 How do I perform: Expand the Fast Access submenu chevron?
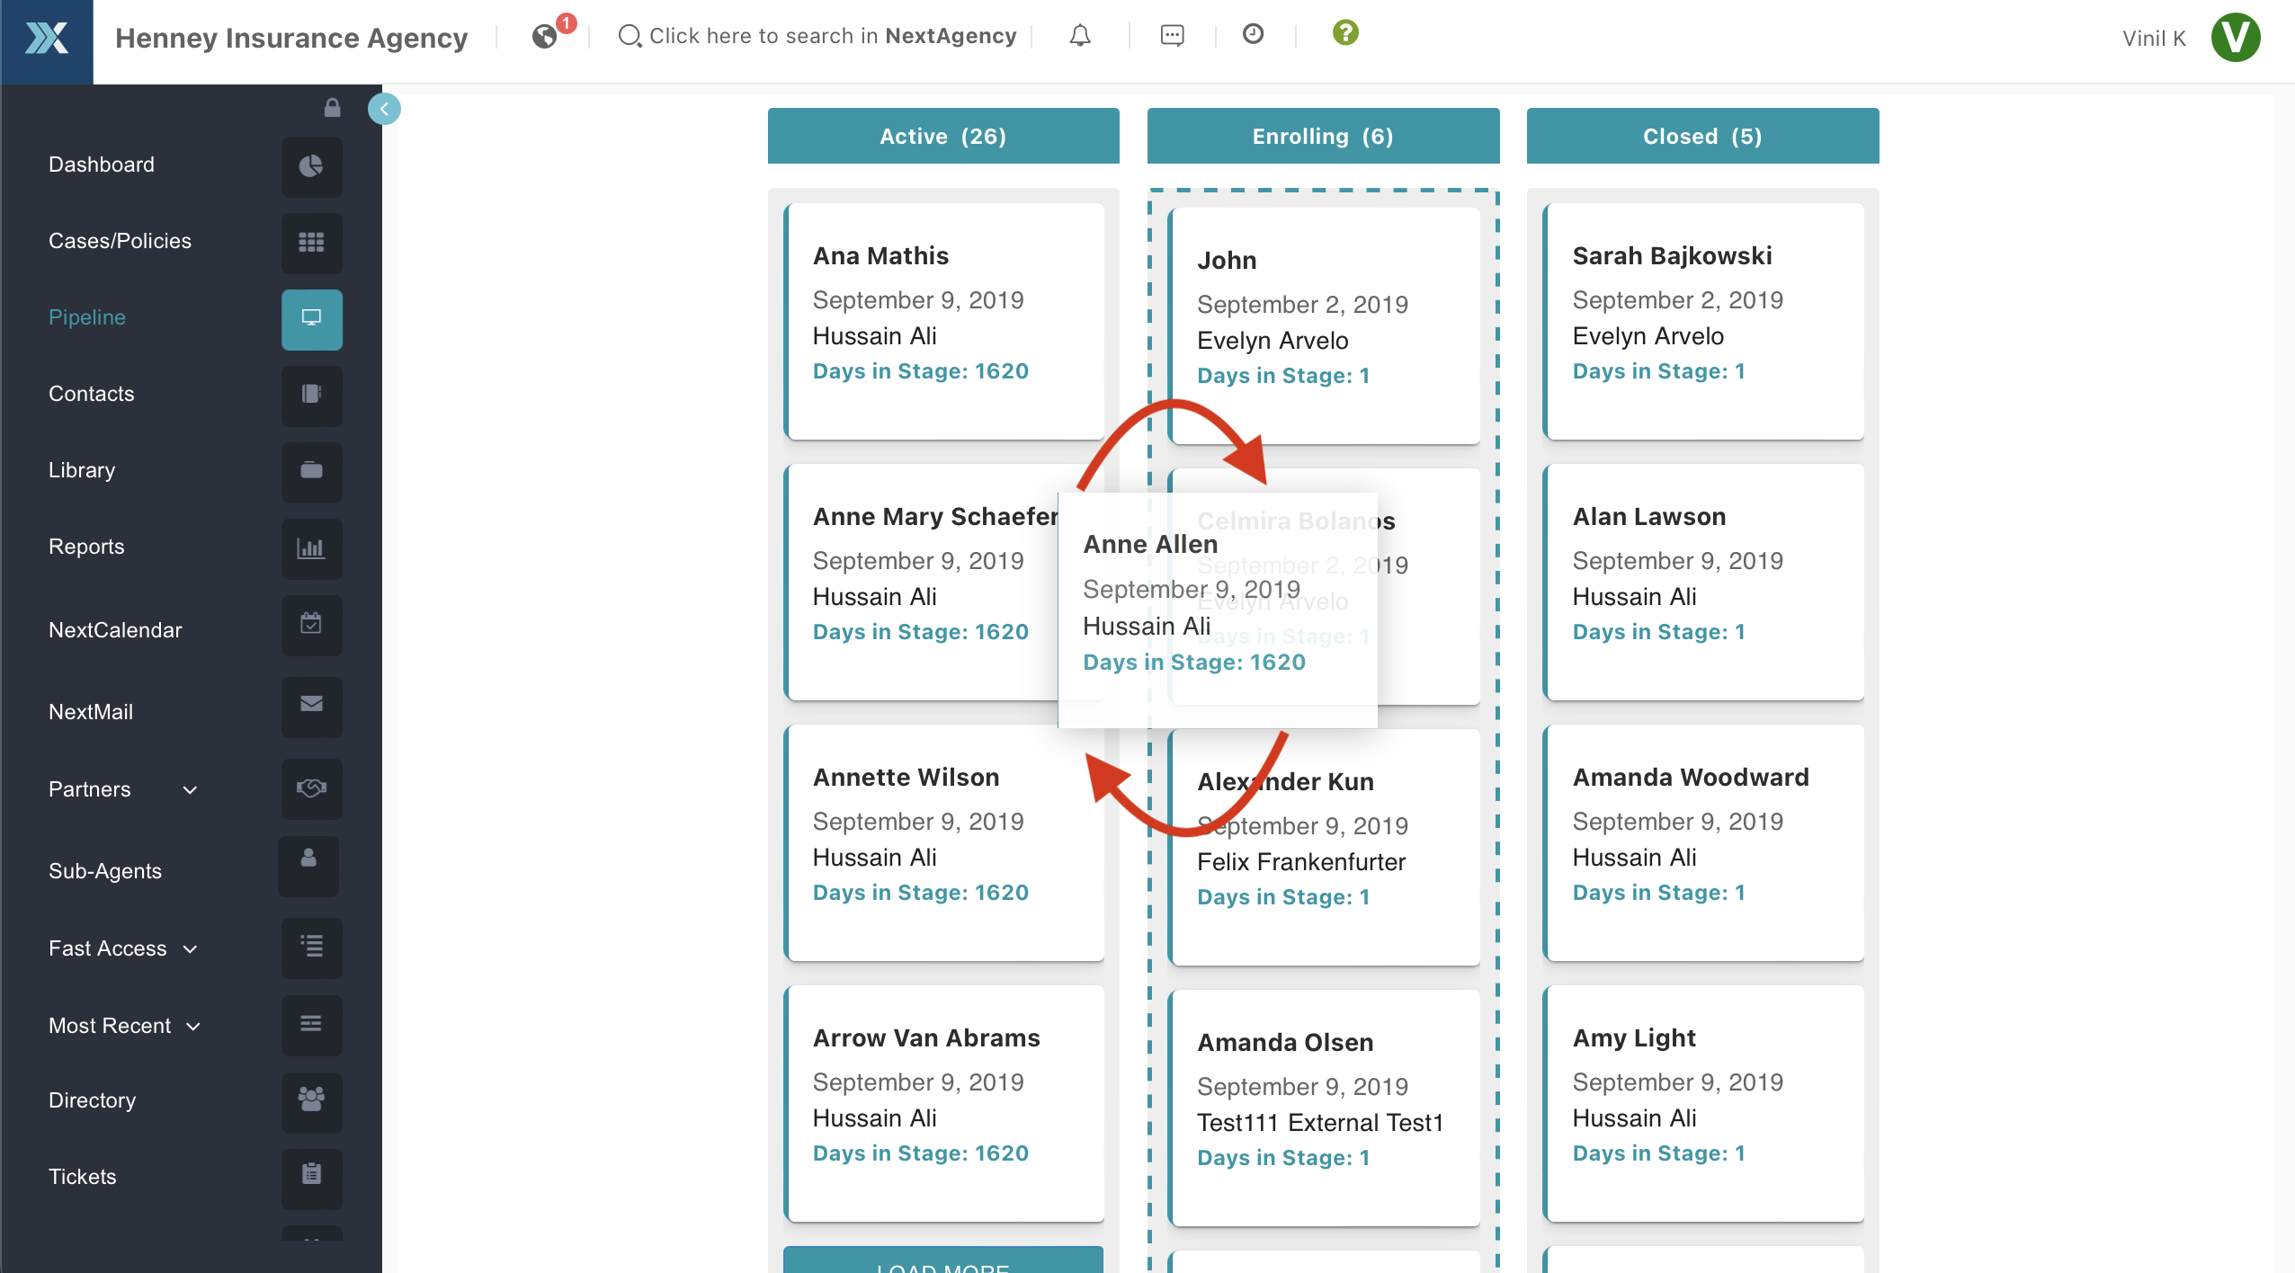point(190,949)
